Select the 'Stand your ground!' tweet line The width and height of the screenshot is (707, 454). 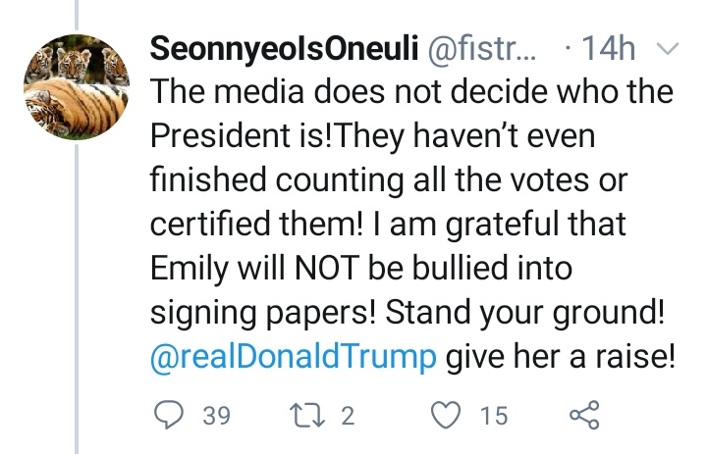524,312
